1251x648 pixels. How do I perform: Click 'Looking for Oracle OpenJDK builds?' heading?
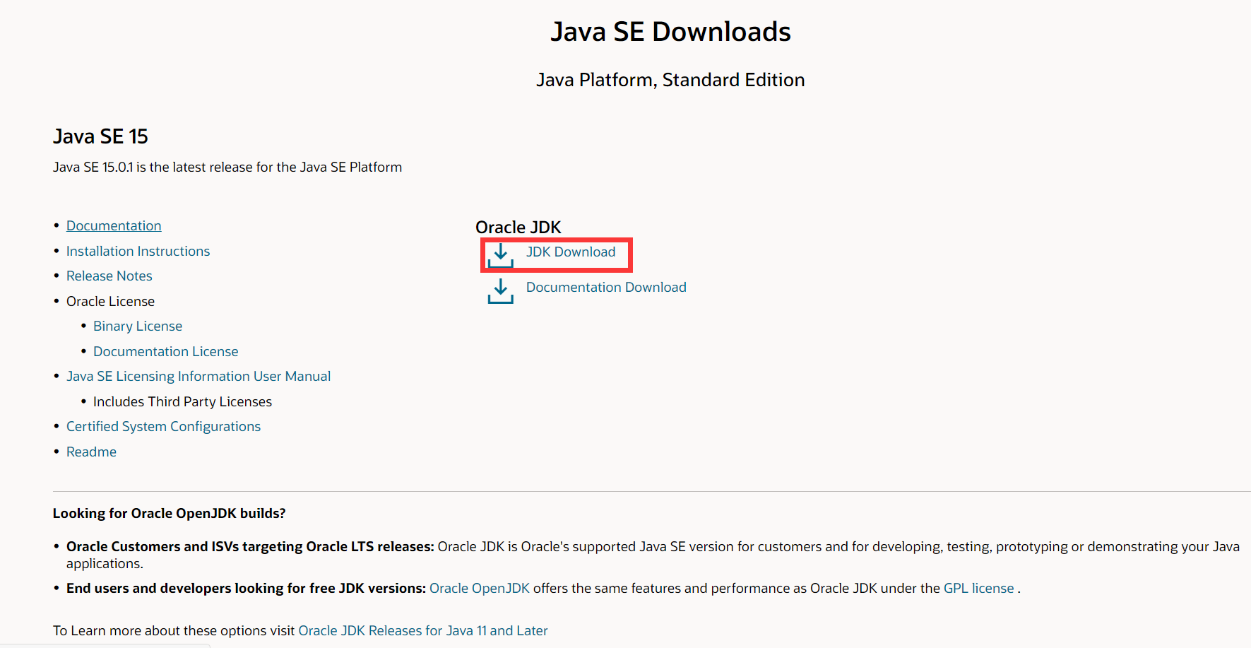point(170,514)
